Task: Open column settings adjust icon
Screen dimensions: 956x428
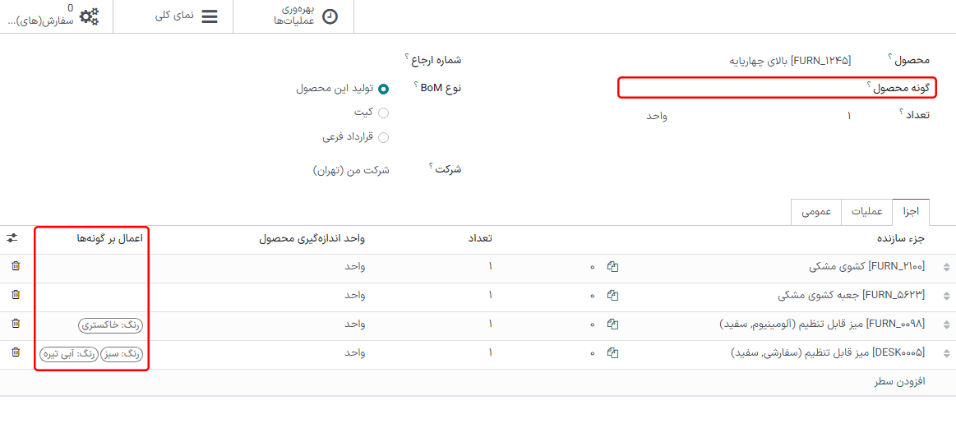Action: coord(12,238)
